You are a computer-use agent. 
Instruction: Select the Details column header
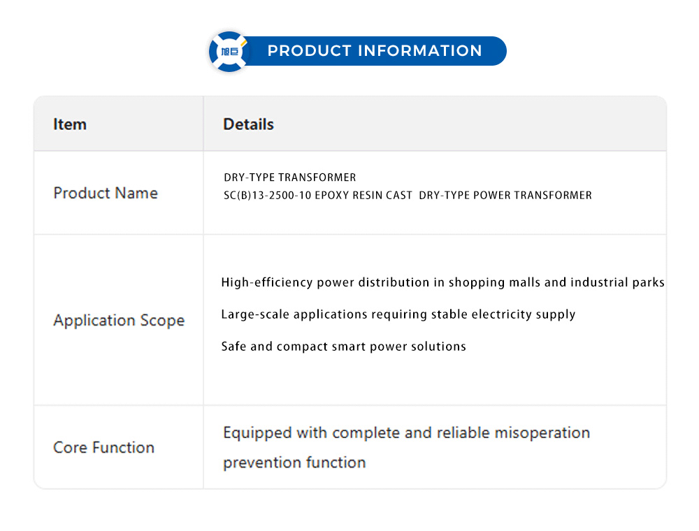point(248,124)
